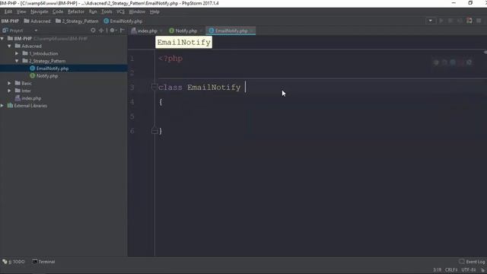
Task: Hide the Project tool window
Action: [x=122, y=30]
